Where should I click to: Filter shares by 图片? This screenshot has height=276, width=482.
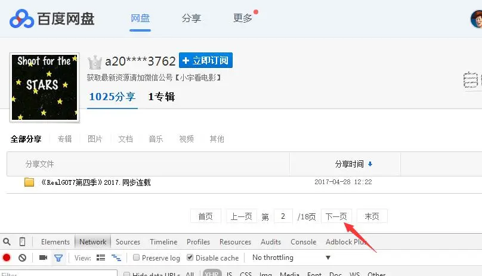[95, 139]
